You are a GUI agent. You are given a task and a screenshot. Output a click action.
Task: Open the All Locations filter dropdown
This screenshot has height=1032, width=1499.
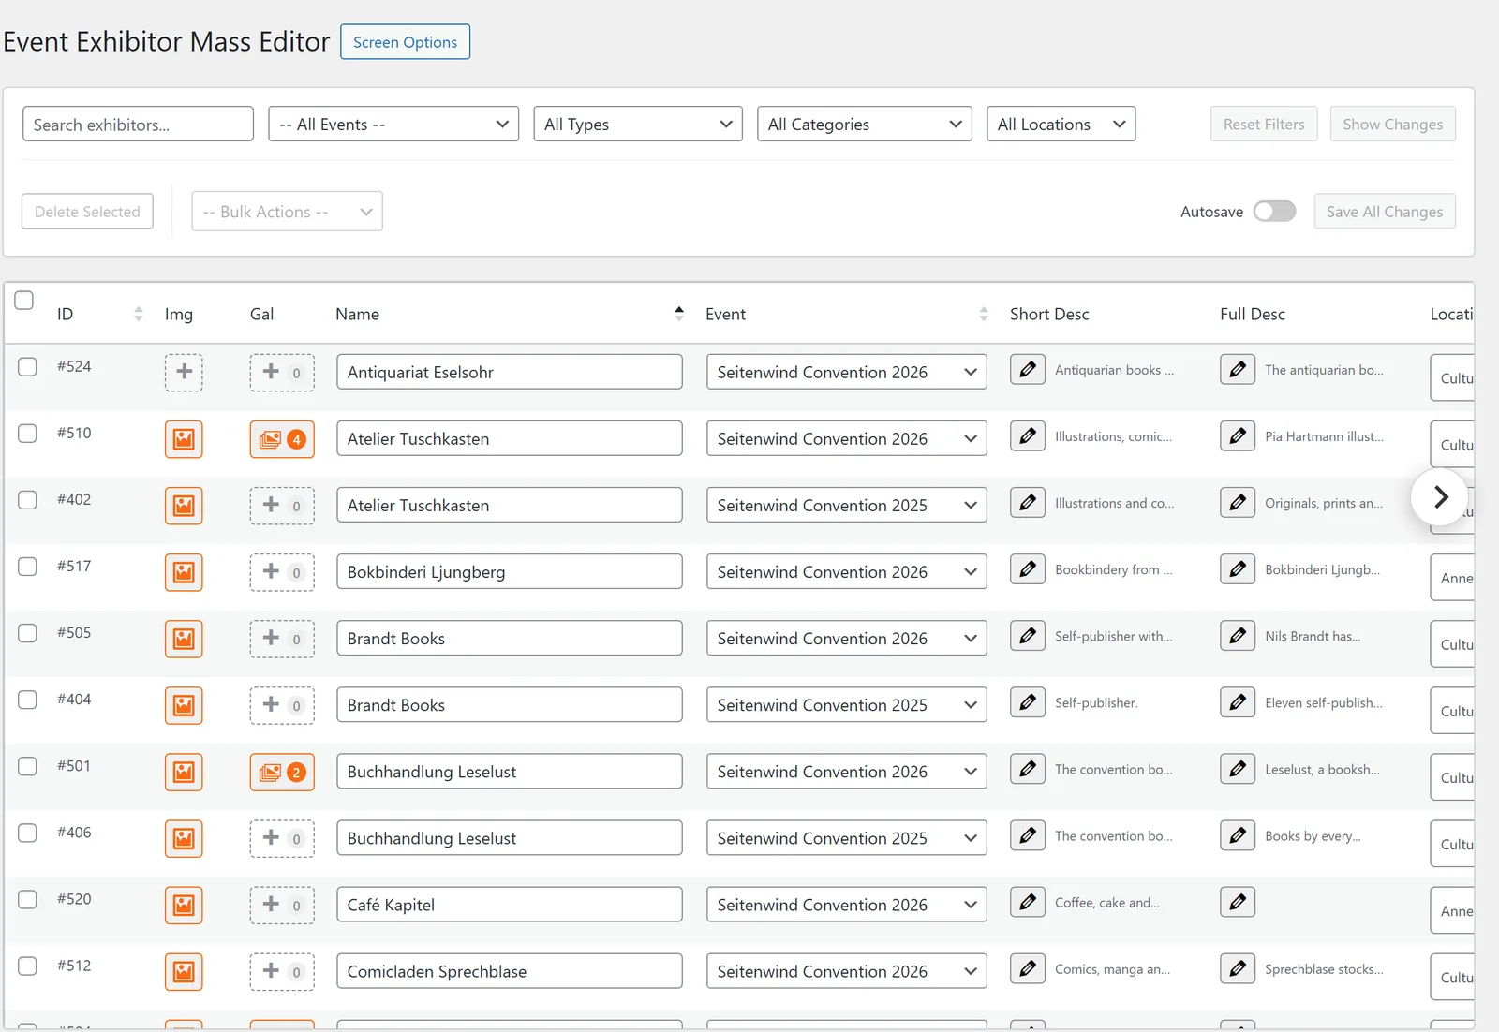1061,125
